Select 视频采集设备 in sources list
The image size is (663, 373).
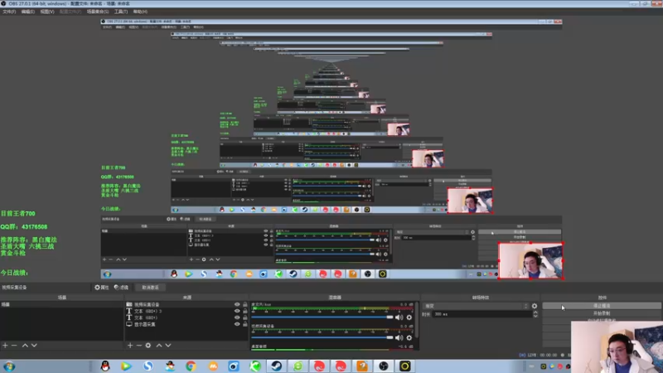click(147, 304)
